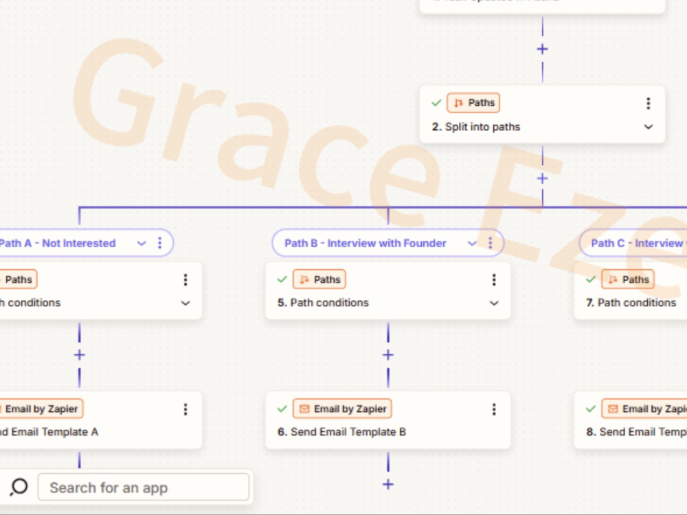687x515 pixels.
Task: Expand 5. Path conditions chevron
Action: 494,303
